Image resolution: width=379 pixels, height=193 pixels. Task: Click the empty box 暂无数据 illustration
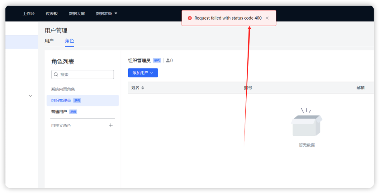pos(307,122)
